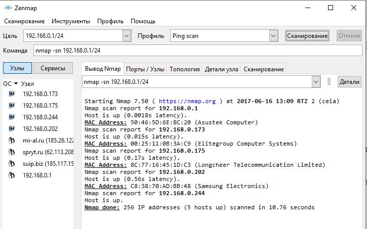
Task: Switch to the Топология tab
Action: tap(184, 69)
